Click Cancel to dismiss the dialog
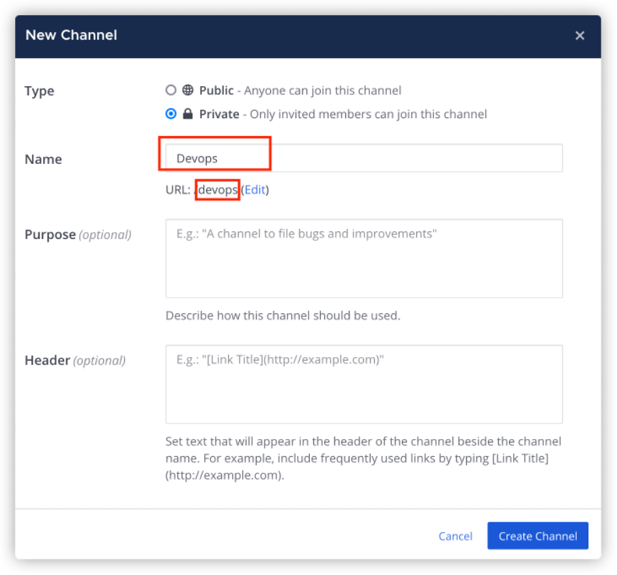The width and height of the screenshot is (617, 575). coord(455,536)
